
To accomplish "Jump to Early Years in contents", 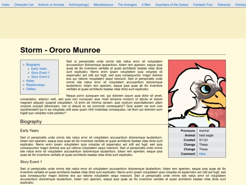I will (x=39, y=69).
